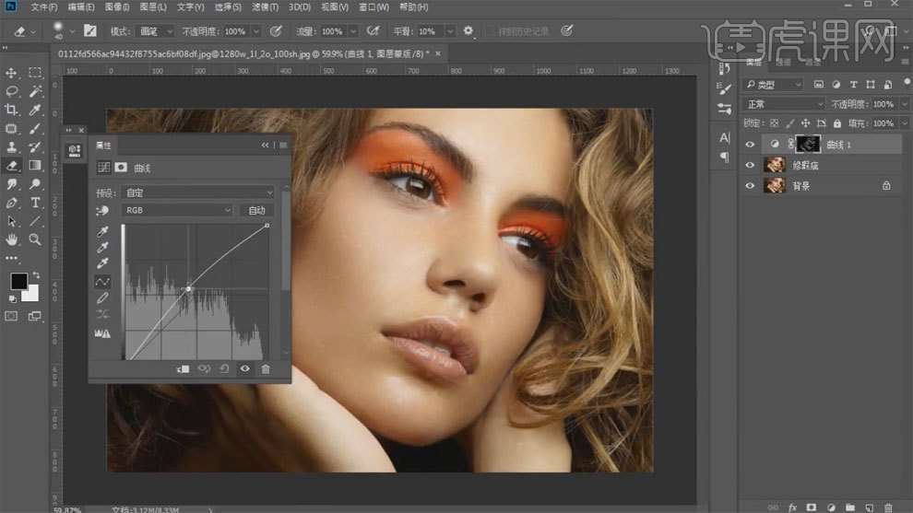The width and height of the screenshot is (913, 513).
Task: Toggle pressure for opacity in options bar
Action: [276, 30]
